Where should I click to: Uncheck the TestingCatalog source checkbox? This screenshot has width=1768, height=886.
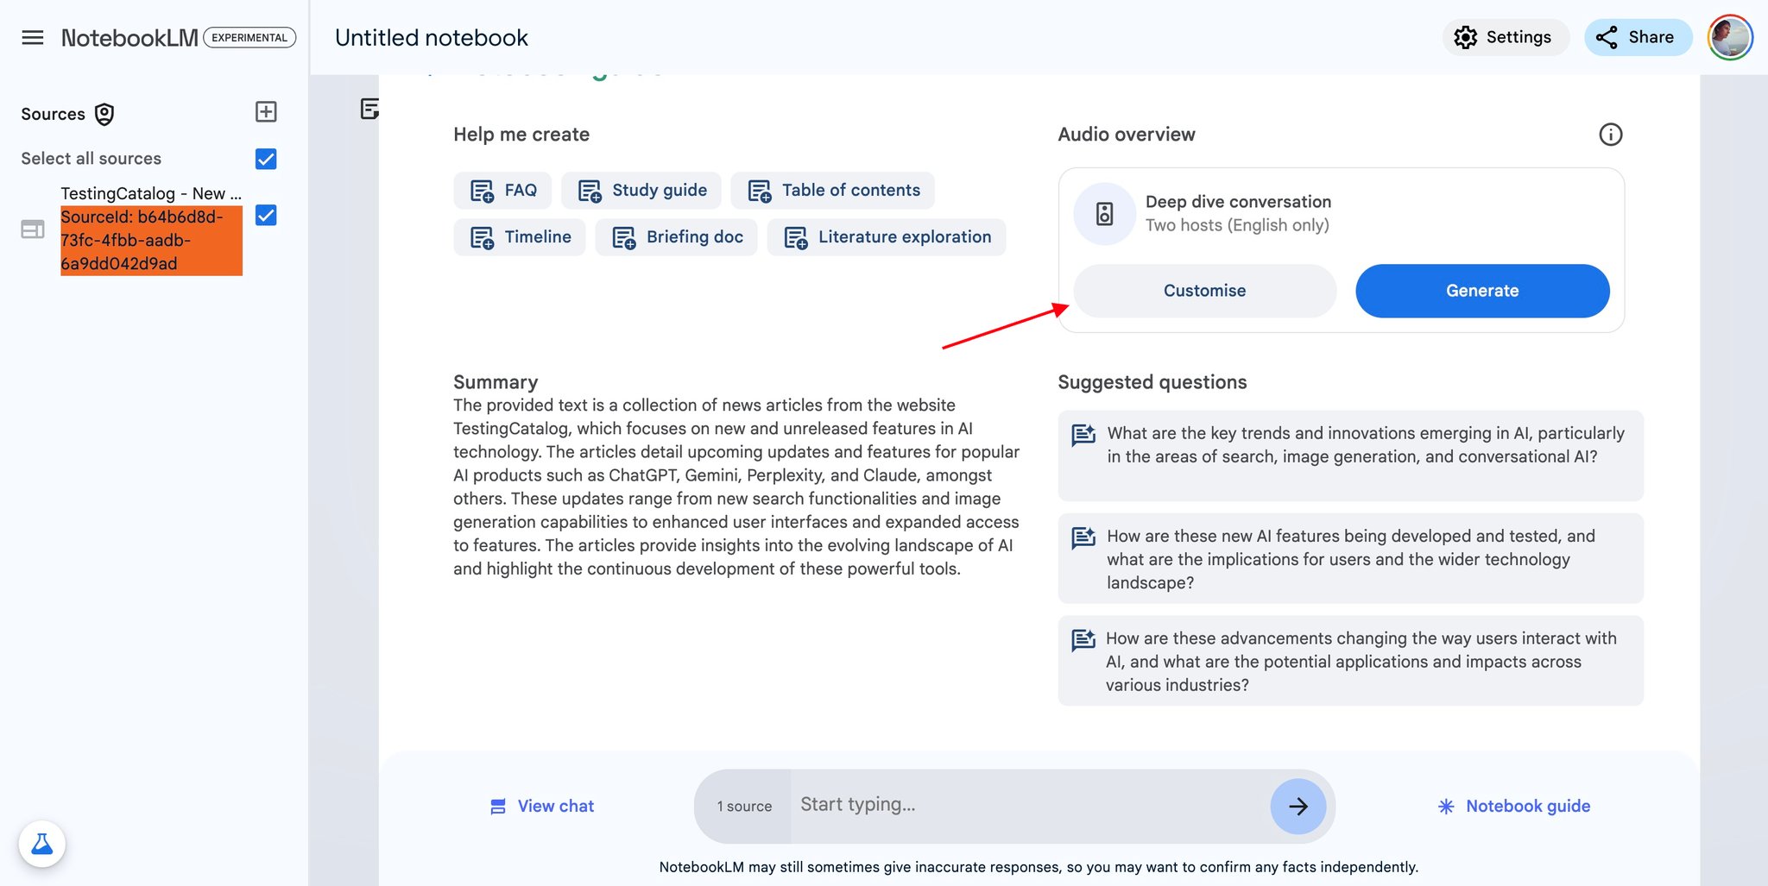tap(266, 215)
